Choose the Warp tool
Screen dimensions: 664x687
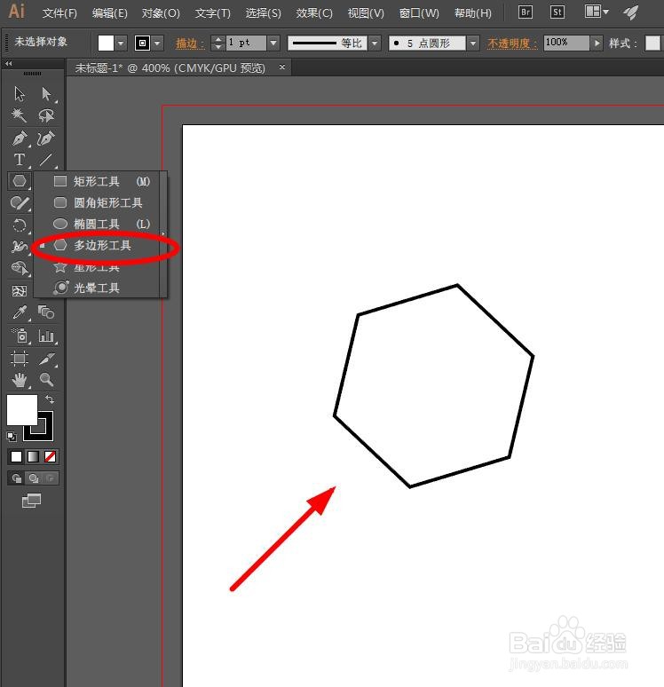(20, 246)
